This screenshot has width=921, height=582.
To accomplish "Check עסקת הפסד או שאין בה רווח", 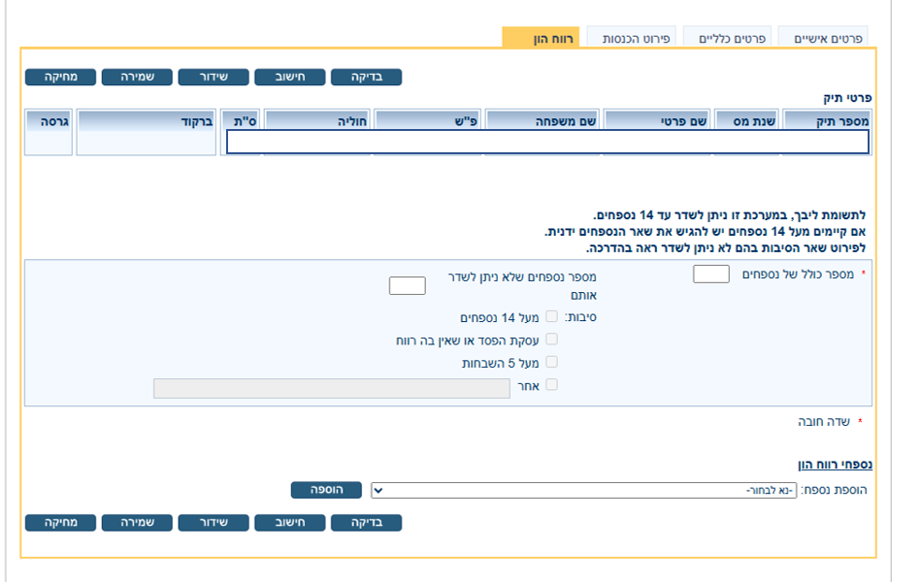I will (551, 339).
